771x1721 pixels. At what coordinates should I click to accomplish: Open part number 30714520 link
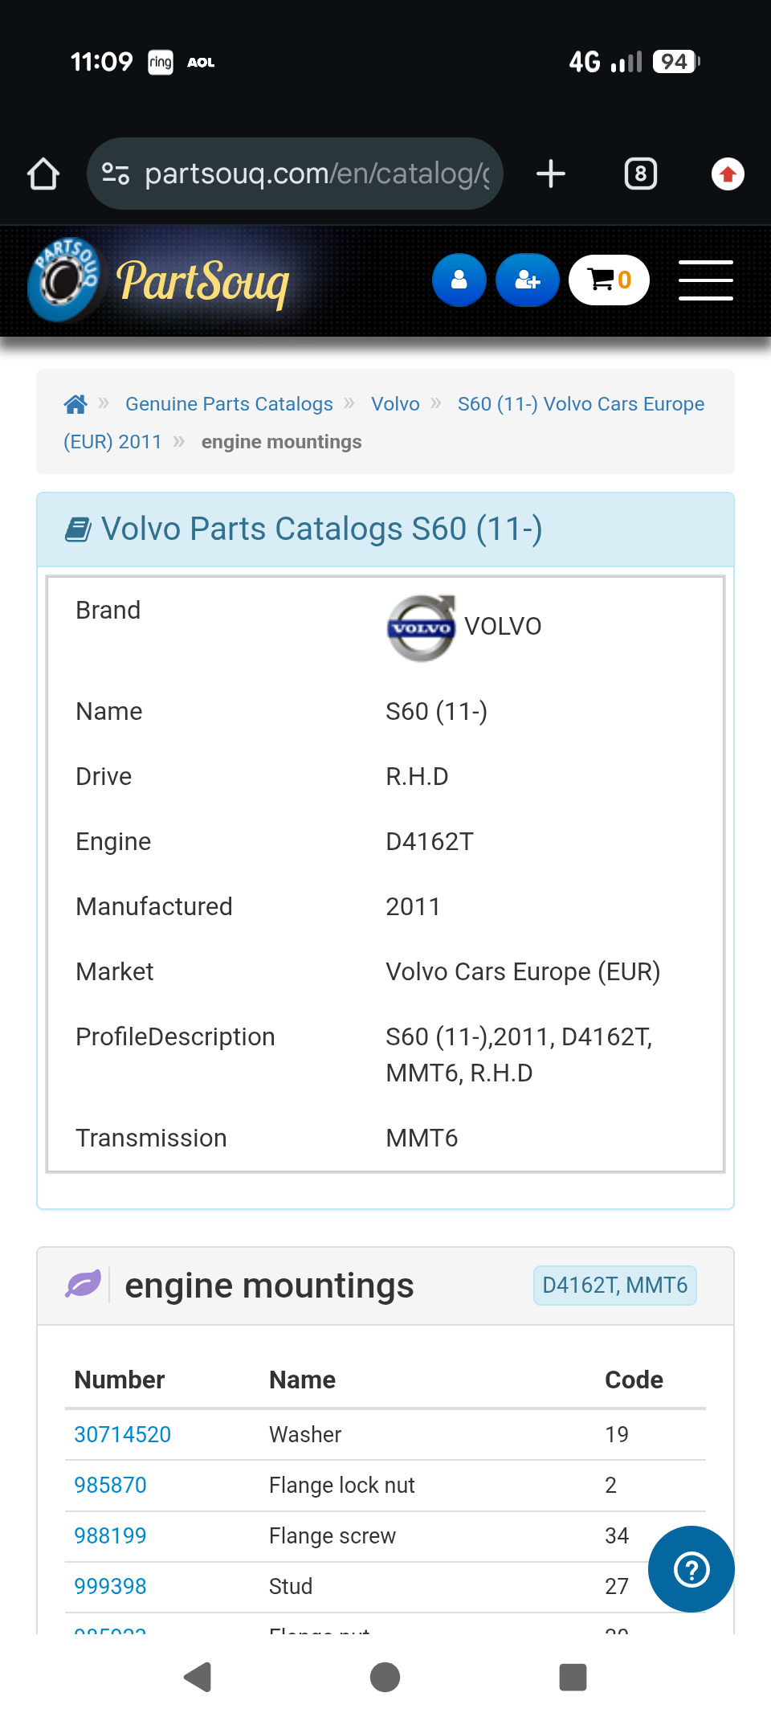pyautogui.click(x=122, y=1434)
